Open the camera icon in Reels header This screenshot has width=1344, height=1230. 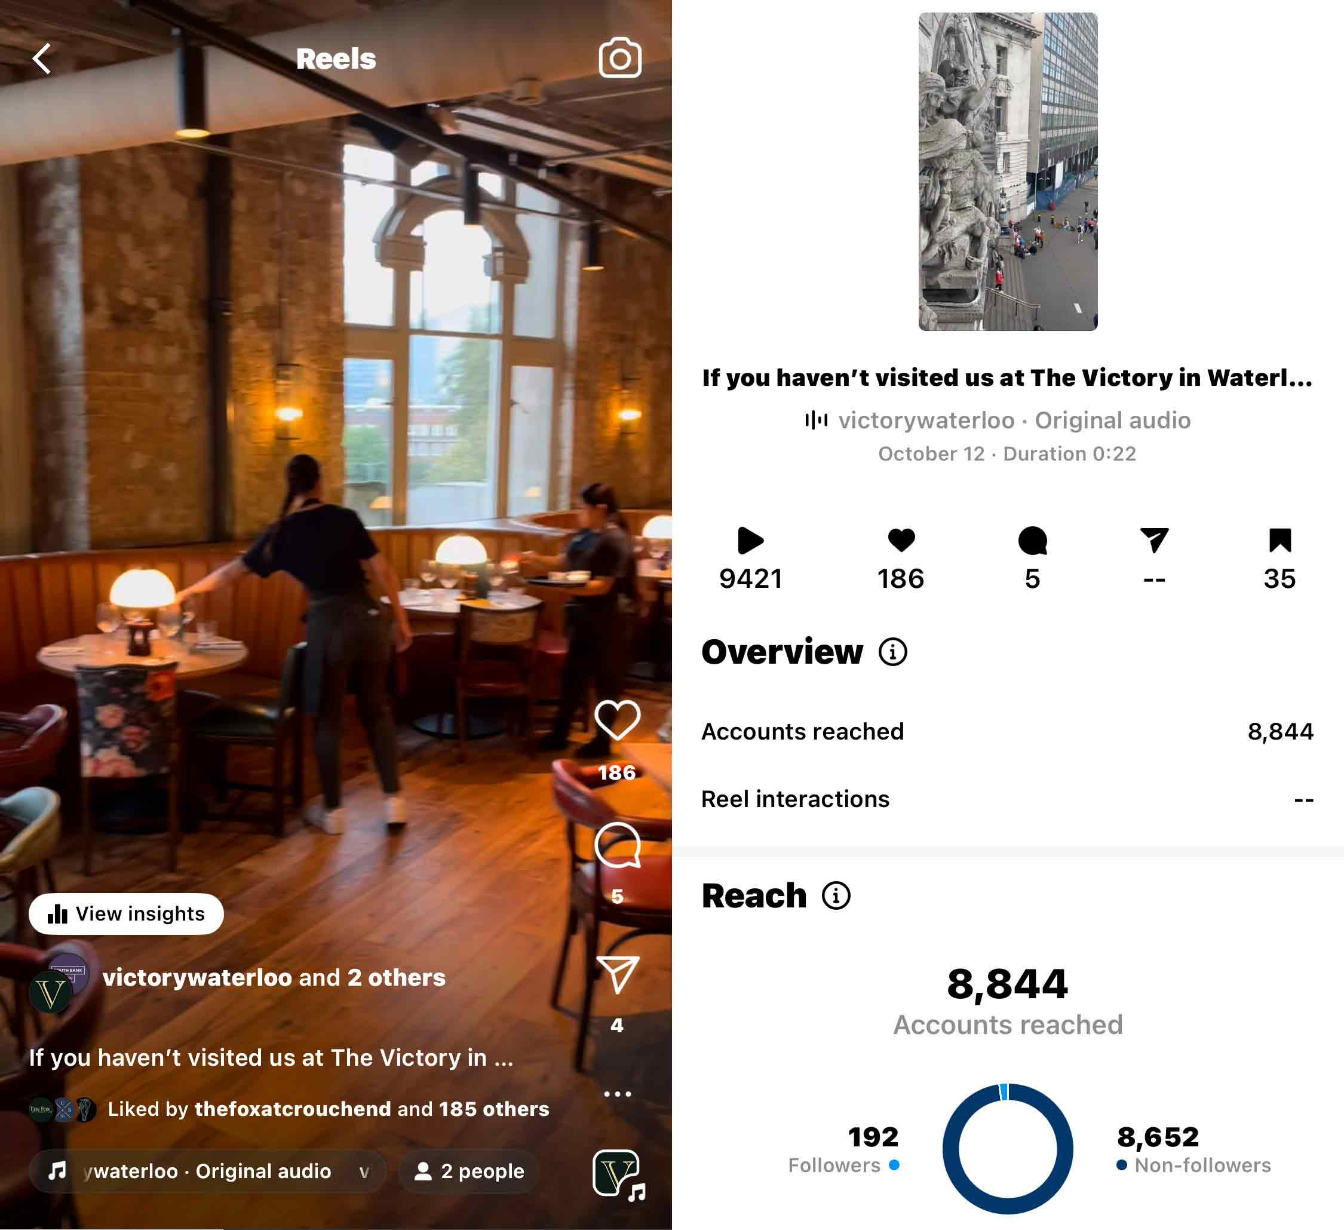620,58
